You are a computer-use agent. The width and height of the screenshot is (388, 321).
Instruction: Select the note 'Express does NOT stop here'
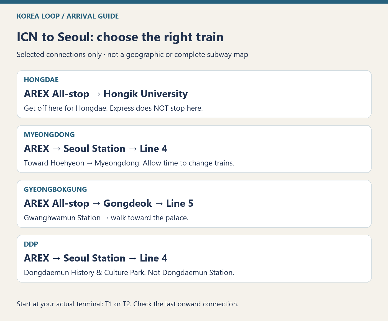156,108
